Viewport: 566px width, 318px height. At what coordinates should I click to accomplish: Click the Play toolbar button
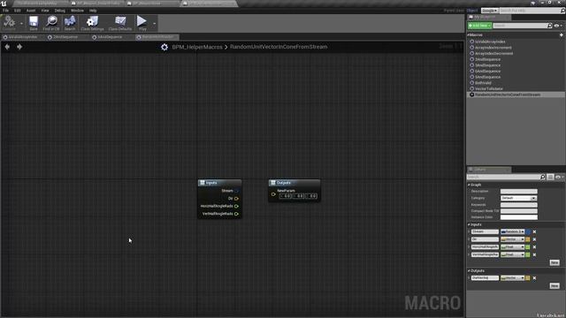coord(141,23)
